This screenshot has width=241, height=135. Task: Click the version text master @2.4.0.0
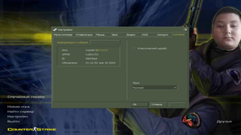coord(96,50)
